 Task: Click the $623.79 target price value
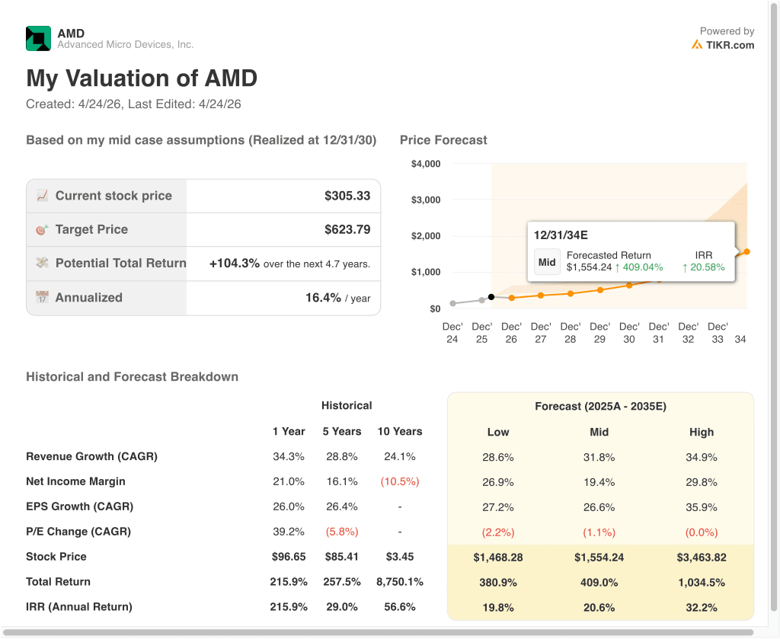coord(347,230)
